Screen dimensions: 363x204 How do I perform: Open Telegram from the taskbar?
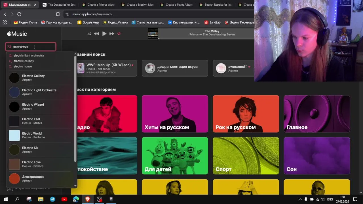coord(52,199)
